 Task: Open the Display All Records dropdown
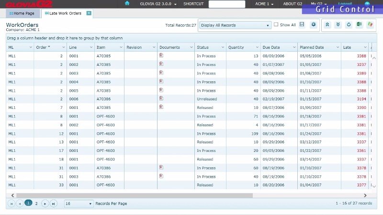click(x=235, y=25)
